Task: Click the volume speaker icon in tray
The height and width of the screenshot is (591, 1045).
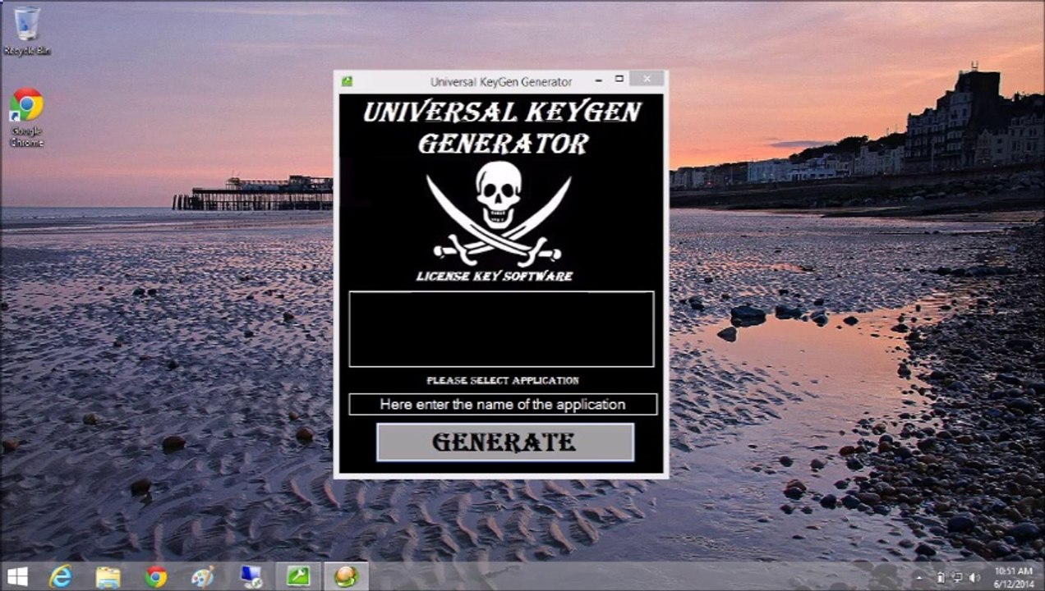Action: click(975, 577)
